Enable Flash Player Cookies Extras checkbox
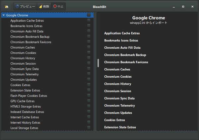 (89, 95)
